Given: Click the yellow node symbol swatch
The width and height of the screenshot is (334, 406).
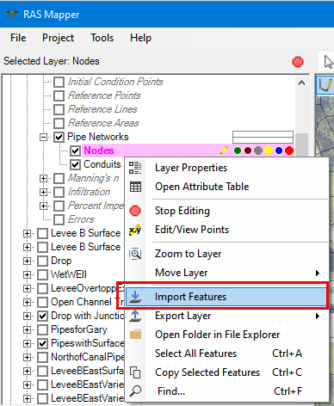Looking at the screenshot, I should [x=269, y=151].
